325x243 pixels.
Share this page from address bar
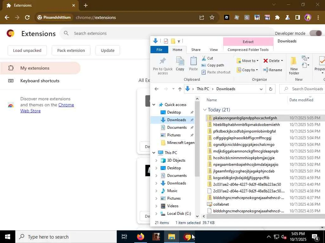[x=202, y=18]
